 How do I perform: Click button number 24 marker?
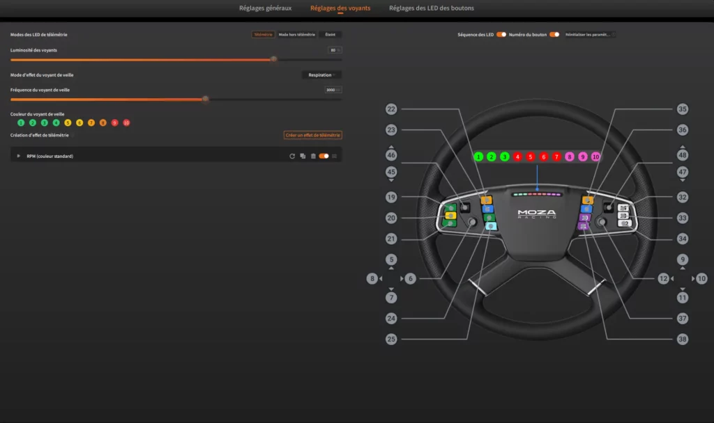point(391,319)
